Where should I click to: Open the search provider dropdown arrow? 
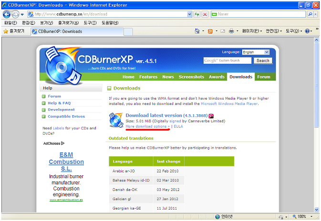click(x=316, y=14)
